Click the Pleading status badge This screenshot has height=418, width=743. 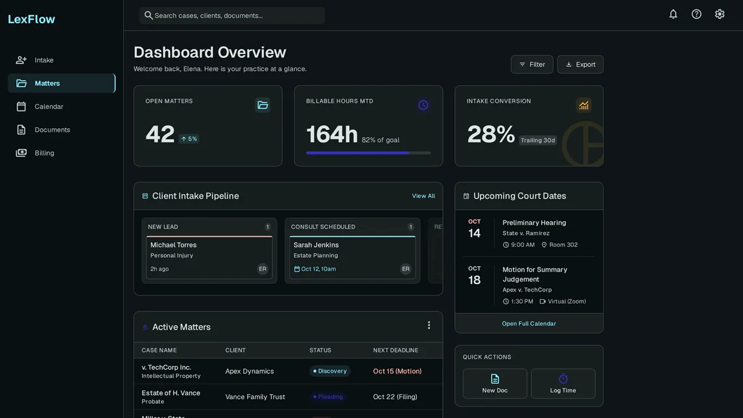pyautogui.click(x=328, y=397)
